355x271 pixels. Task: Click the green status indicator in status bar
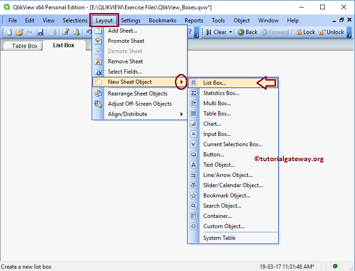(x=335, y=266)
